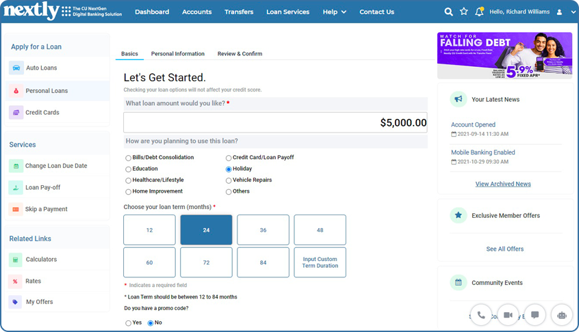Click the favorites star icon in header
This screenshot has height=332, width=579.
464,12
